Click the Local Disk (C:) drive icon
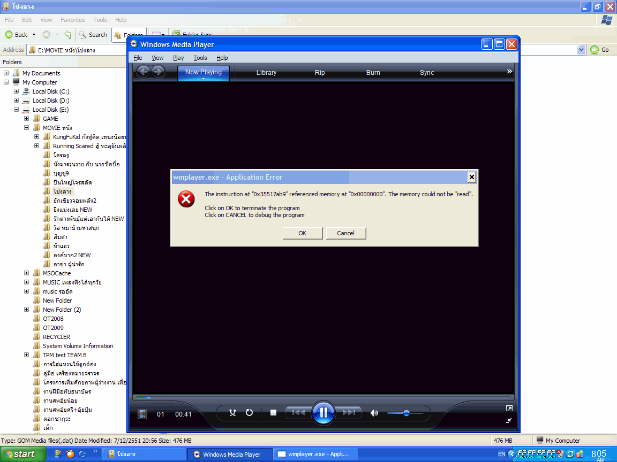 [26, 91]
